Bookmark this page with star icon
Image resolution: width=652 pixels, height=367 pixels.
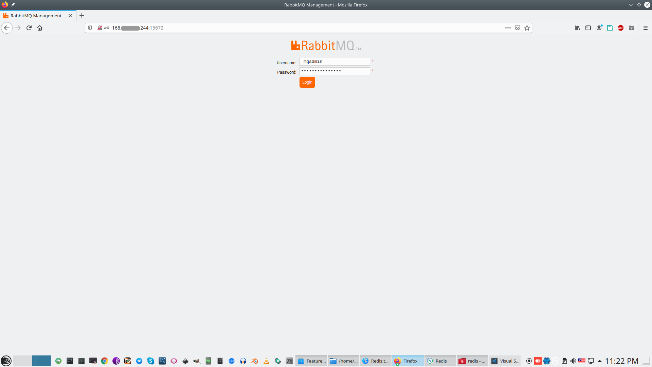527,28
